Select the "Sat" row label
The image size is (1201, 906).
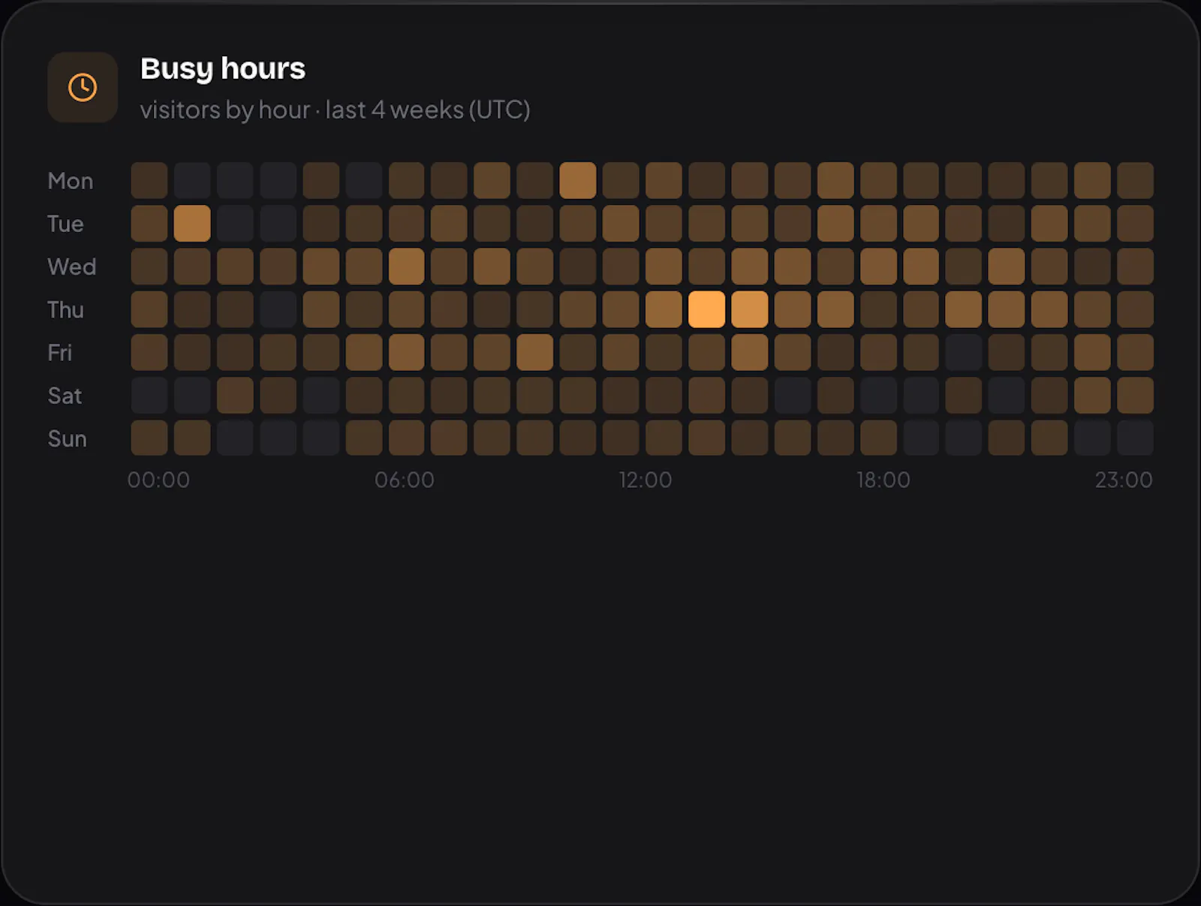65,396
